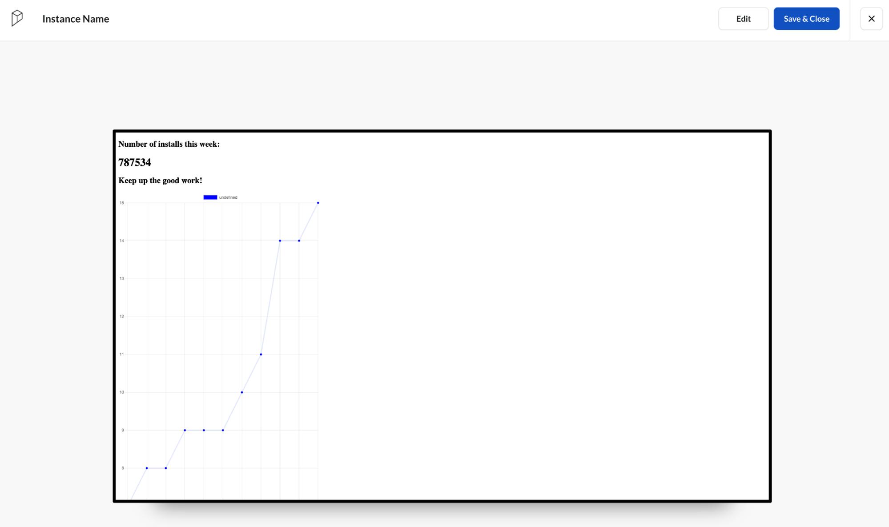Click the 787534 installs number
This screenshot has width=889, height=527.
coord(135,162)
